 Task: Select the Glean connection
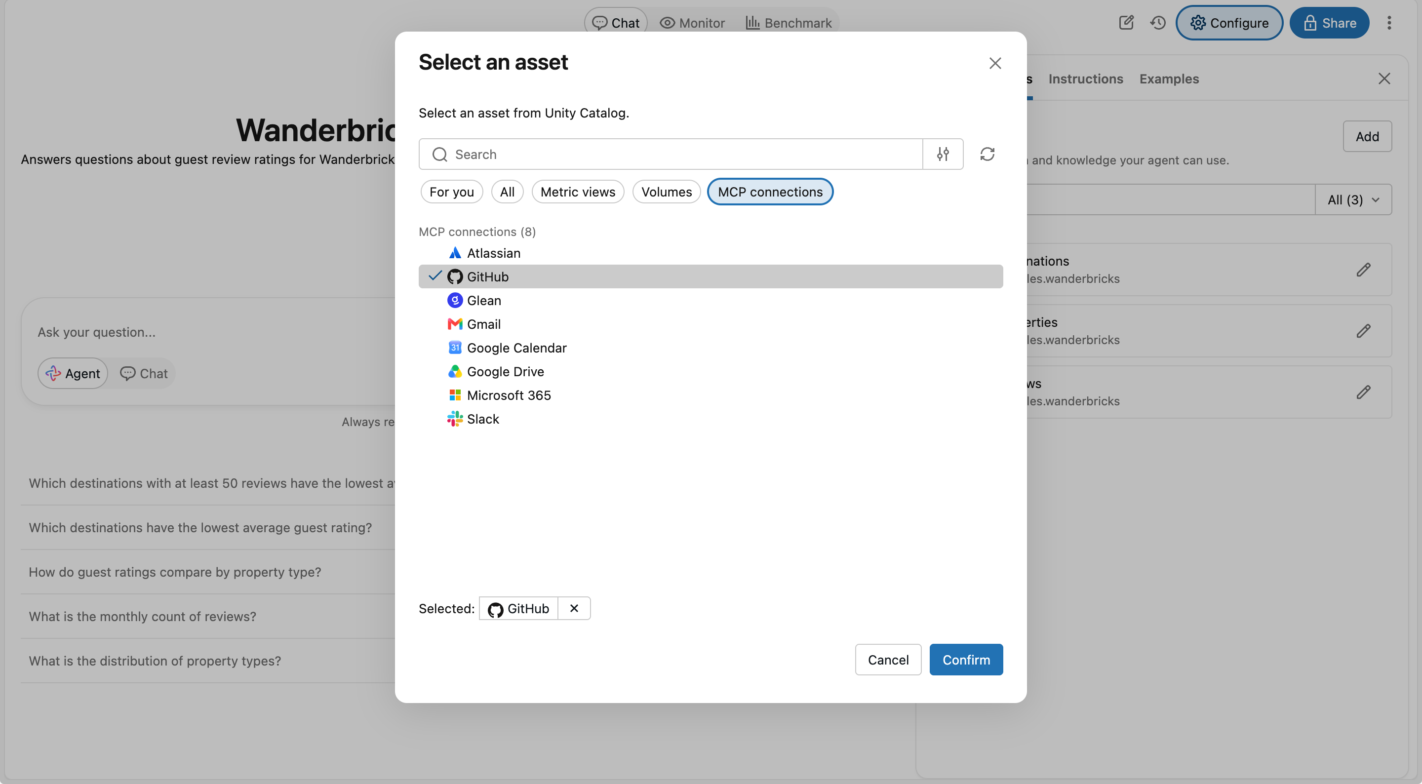[711, 300]
